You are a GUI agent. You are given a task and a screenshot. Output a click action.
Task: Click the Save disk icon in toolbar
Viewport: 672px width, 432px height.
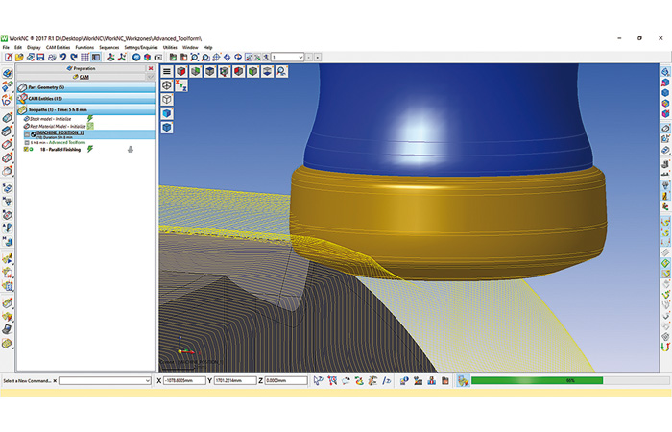pyautogui.click(x=40, y=57)
